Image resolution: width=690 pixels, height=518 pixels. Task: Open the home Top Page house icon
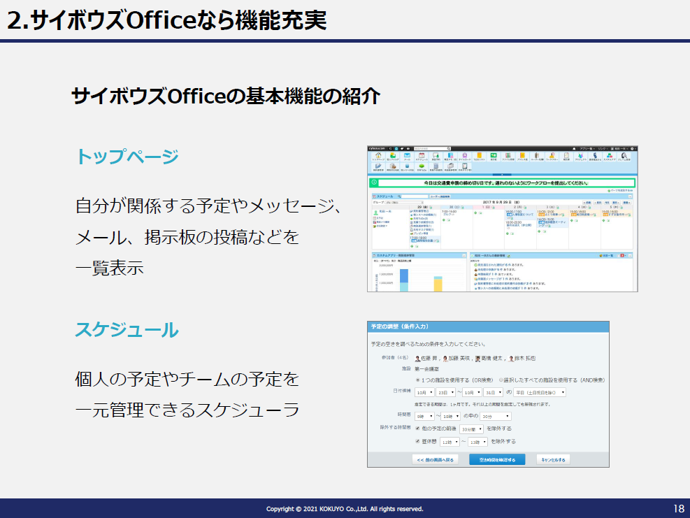(378, 155)
